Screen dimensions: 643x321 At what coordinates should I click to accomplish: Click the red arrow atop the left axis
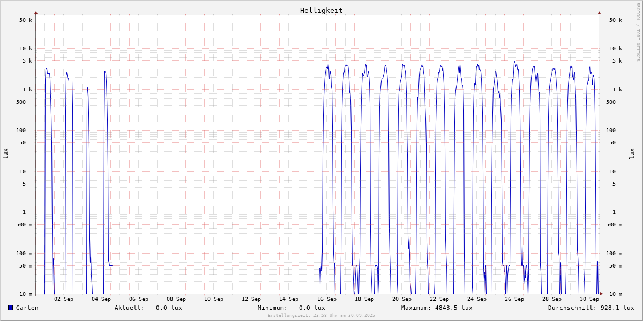[36, 12]
